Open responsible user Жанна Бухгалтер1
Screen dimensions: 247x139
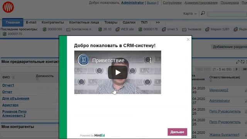tap(224, 135)
